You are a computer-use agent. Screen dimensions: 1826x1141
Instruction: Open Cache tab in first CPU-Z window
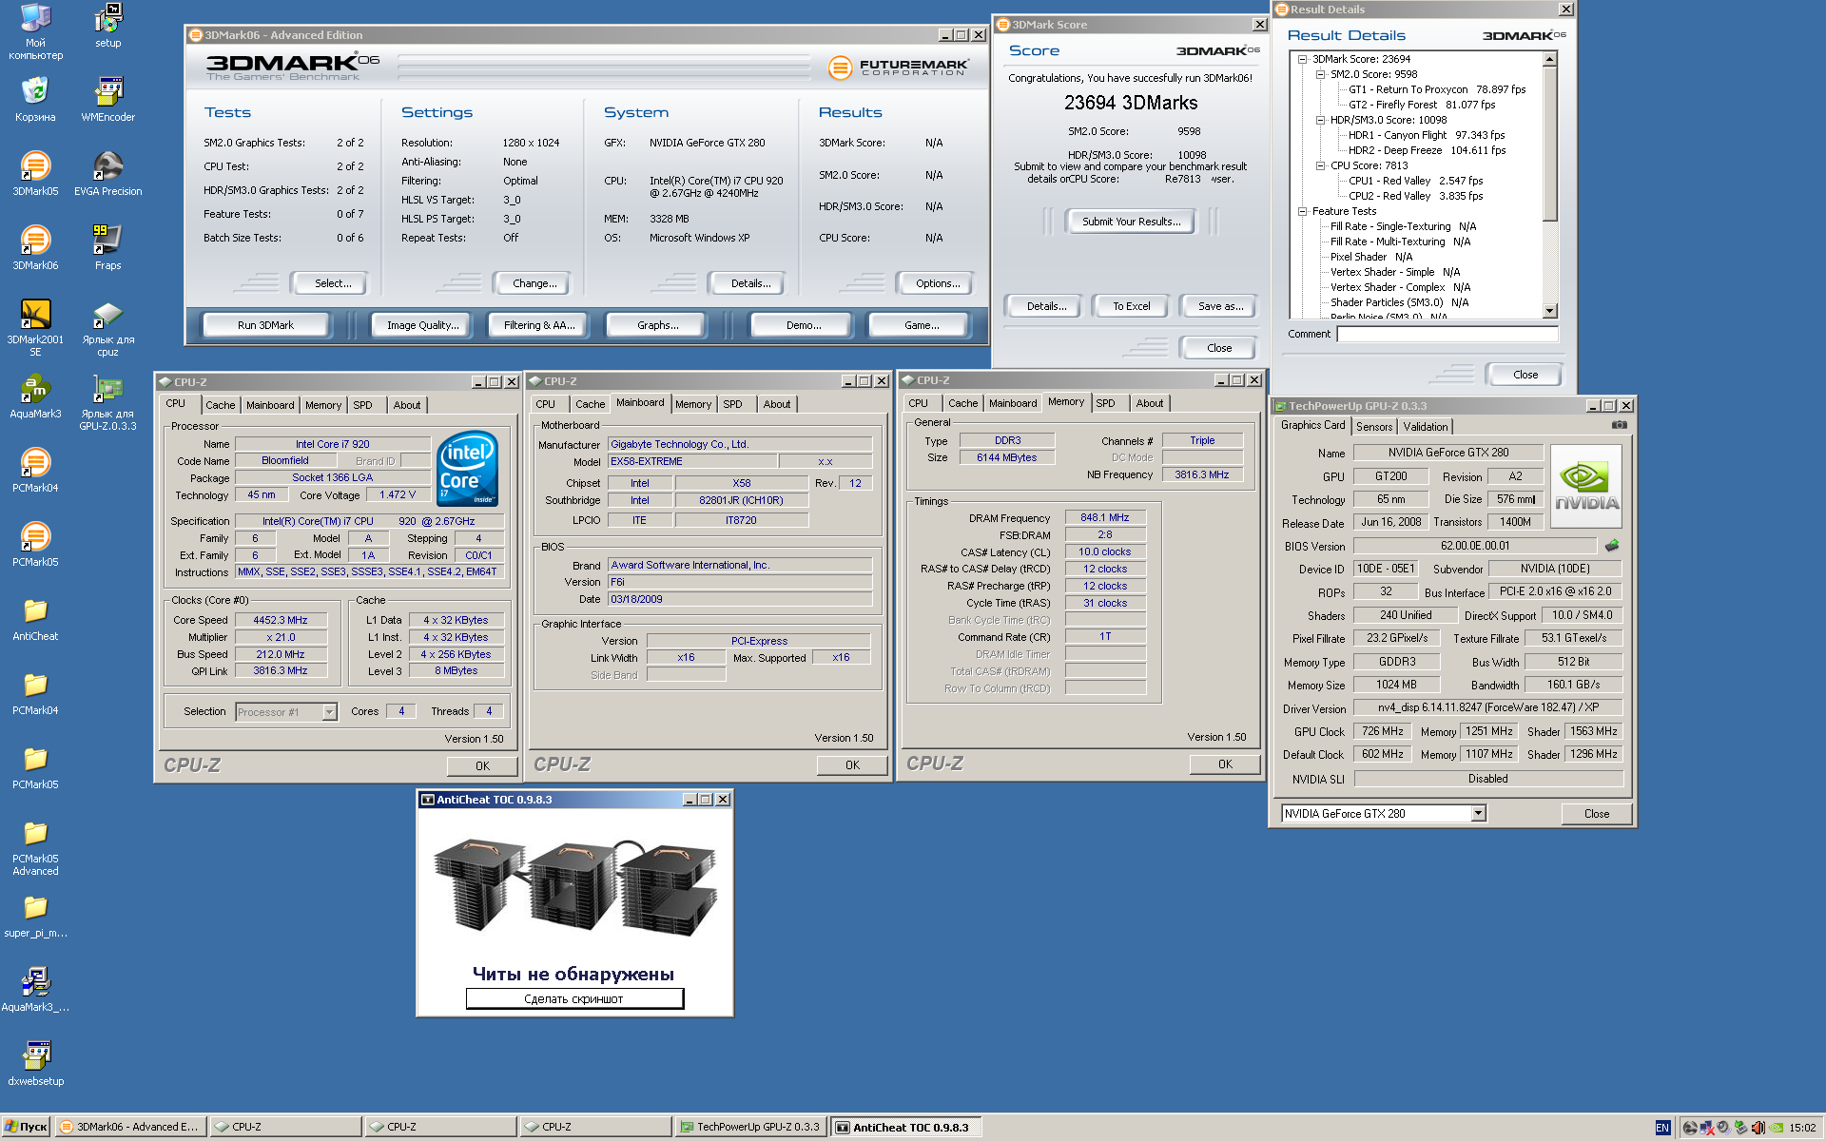point(221,405)
